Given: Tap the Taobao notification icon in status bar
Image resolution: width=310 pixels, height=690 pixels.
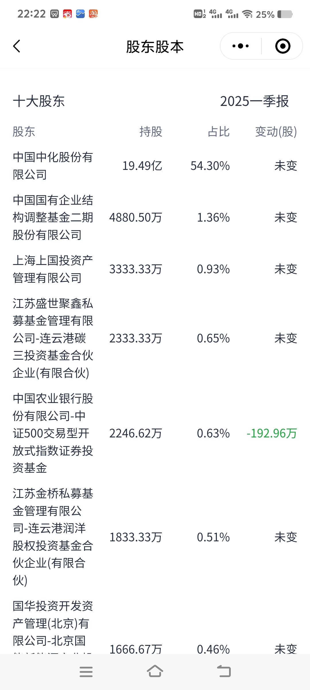Looking at the screenshot, I should point(93,14).
